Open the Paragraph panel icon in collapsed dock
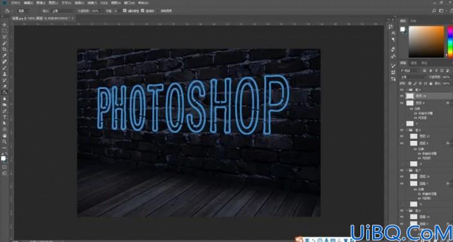Viewport: 453px width, 242px height. click(x=393, y=40)
